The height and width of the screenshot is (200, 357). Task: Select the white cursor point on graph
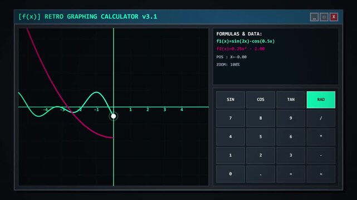(x=114, y=116)
